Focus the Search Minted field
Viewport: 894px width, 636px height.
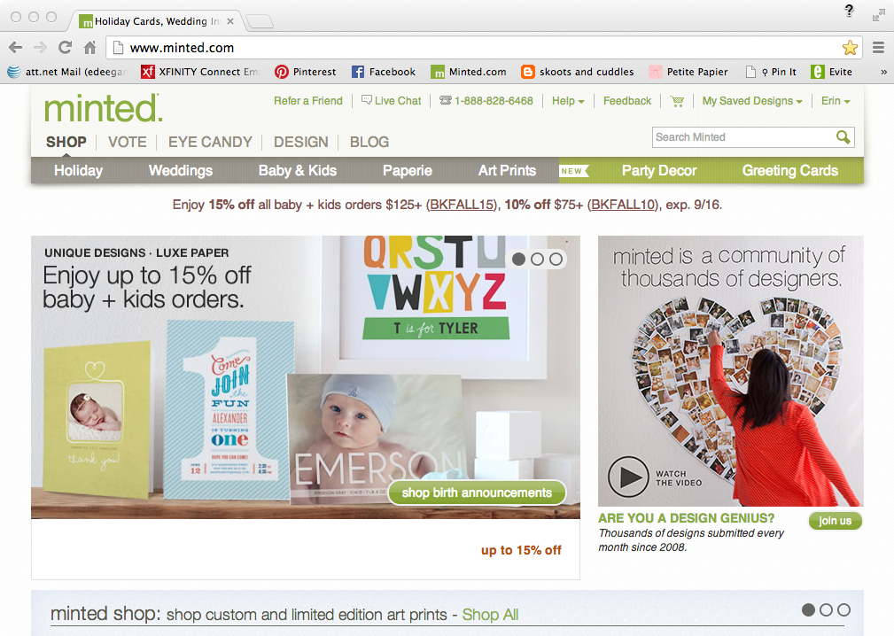[744, 137]
